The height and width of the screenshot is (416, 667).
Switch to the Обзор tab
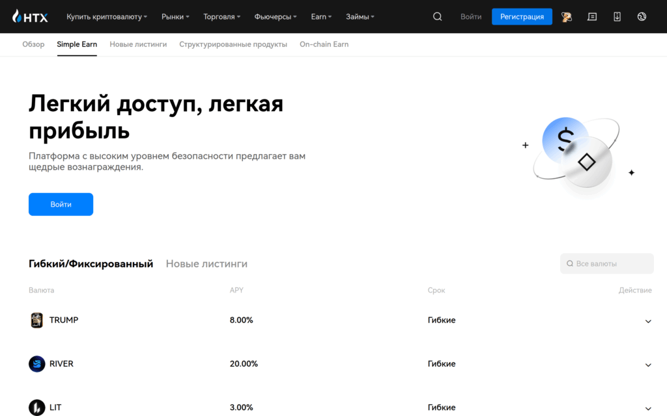click(33, 44)
